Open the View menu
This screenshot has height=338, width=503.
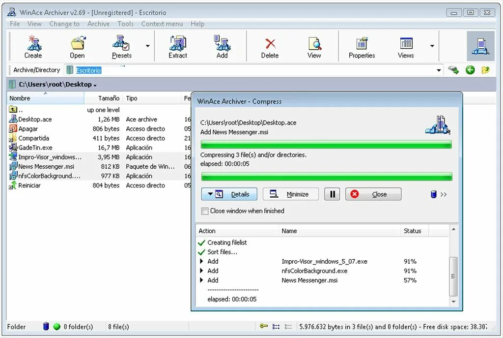[34, 24]
